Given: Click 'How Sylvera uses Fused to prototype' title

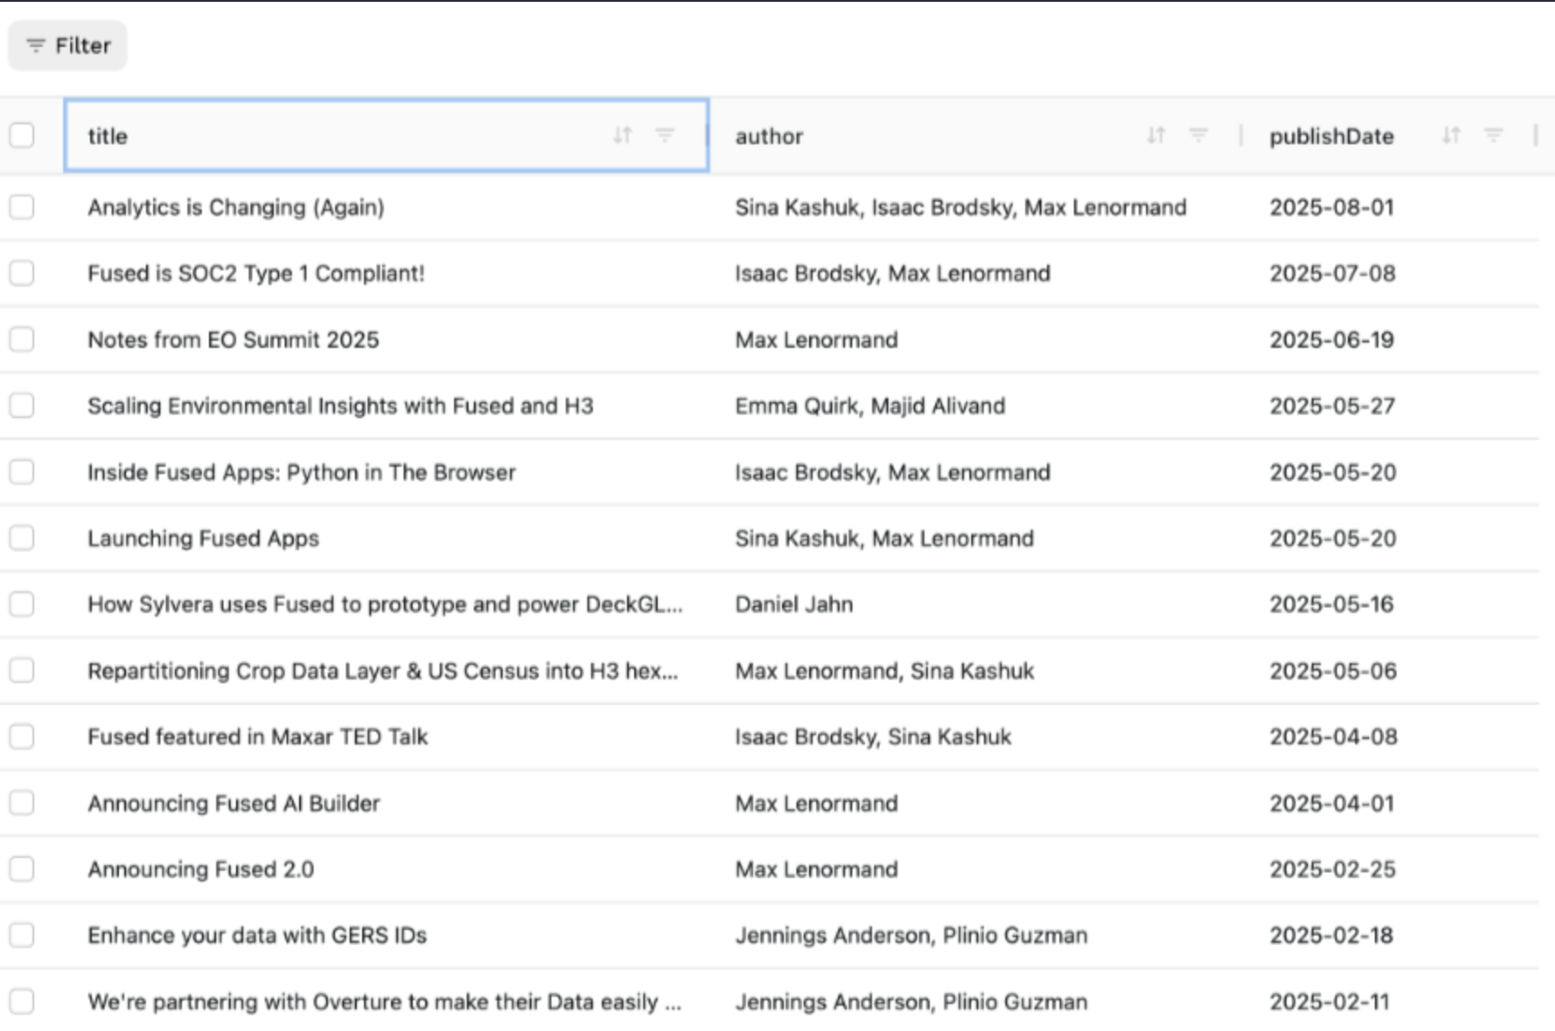Looking at the screenshot, I should [x=386, y=604].
